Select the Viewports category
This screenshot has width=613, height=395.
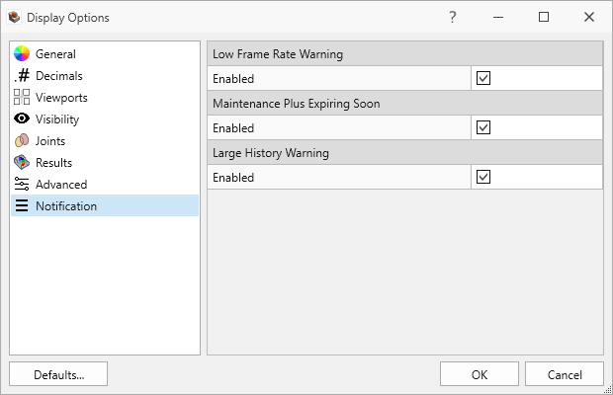coord(105,97)
